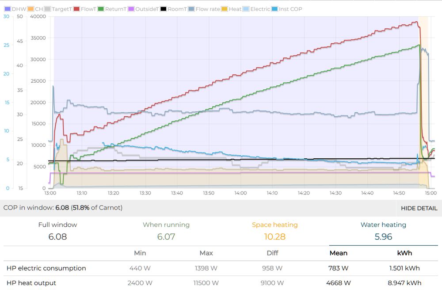
Task: Toggle the CH series label
Action: pyautogui.click(x=39, y=9)
